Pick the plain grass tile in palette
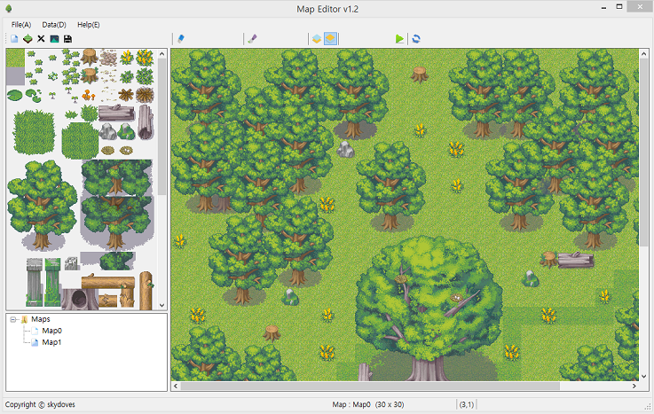Viewport: 654px width, 414px height. pos(15,58)
